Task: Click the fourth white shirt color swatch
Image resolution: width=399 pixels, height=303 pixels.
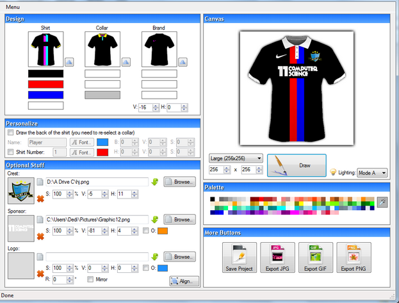Action: pyautogui.click(x=46, y=106)
